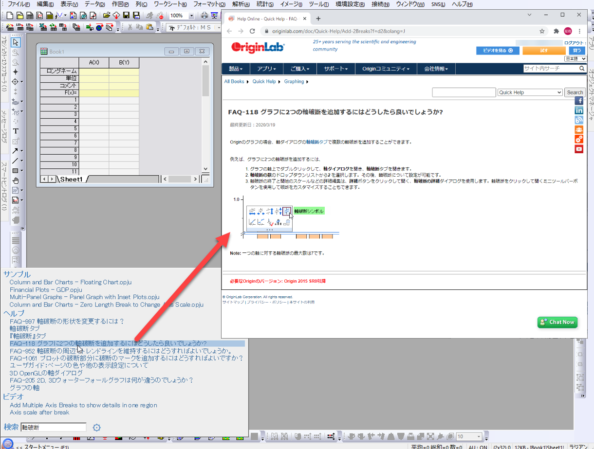Click the 検索 search input field
The height and width of the screenshot is (449, 594).
click(54, 427)
